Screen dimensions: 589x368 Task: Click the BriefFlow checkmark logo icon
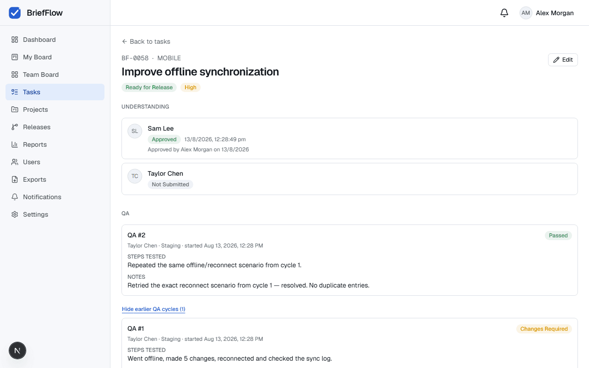pos(15,13)
